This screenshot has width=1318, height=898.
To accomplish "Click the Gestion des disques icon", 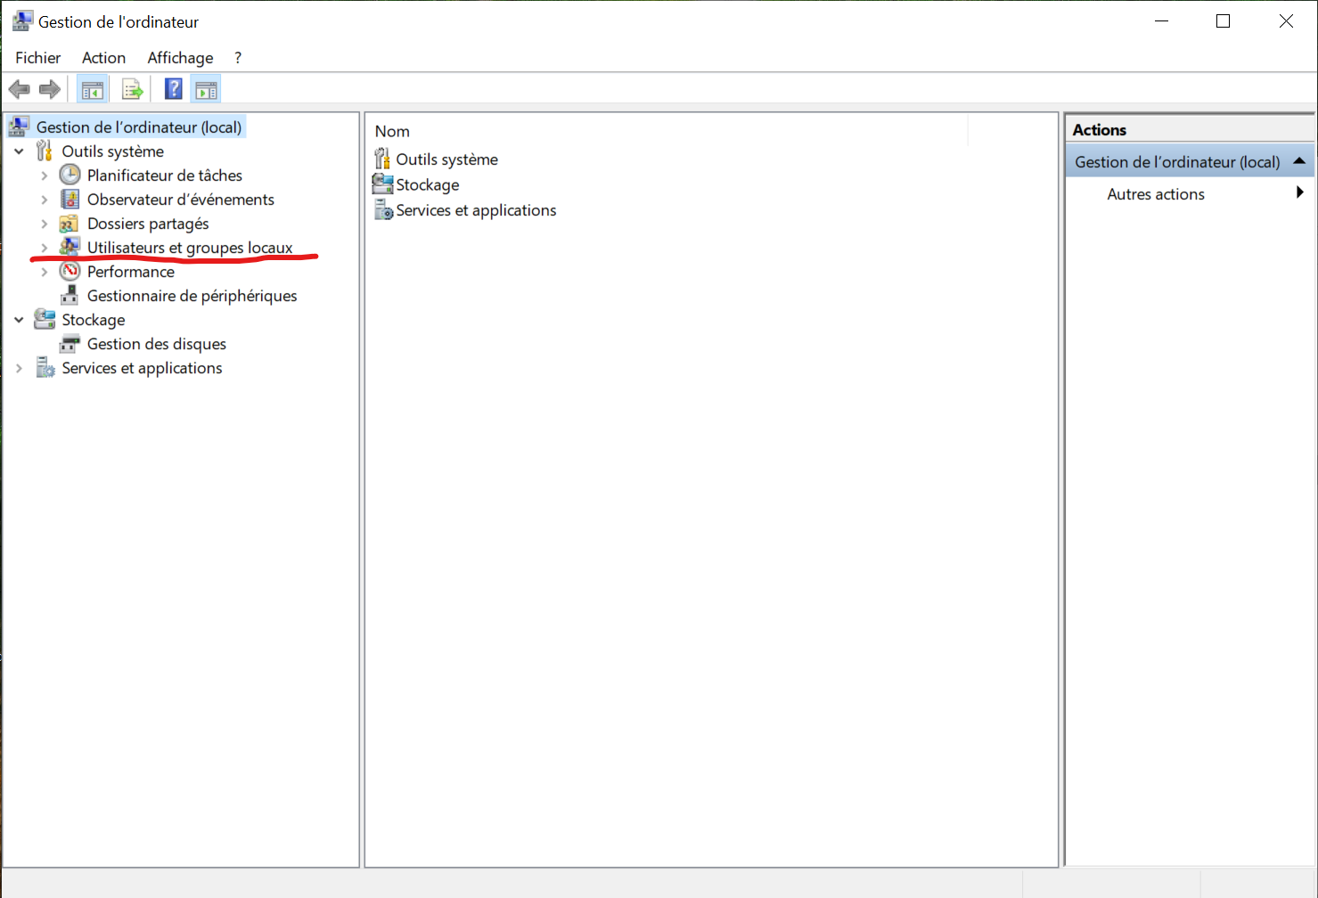I will point(70,344).
